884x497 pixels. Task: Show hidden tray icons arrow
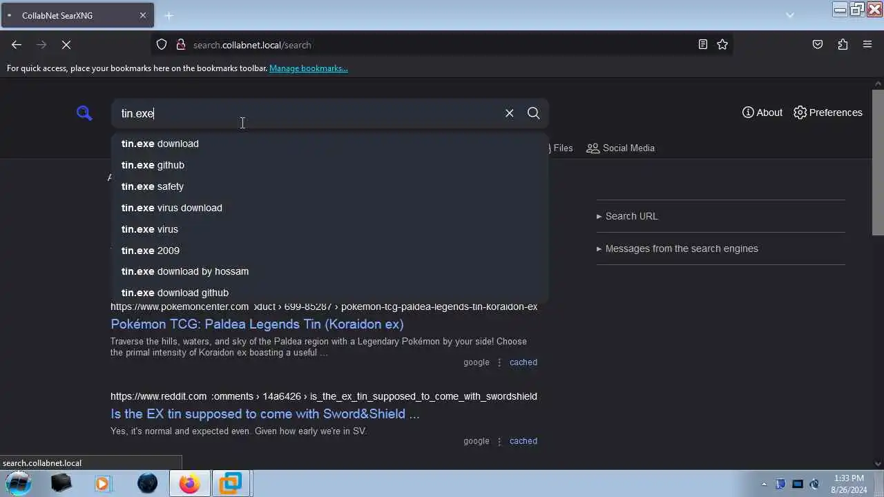click(x=764, y=484)
